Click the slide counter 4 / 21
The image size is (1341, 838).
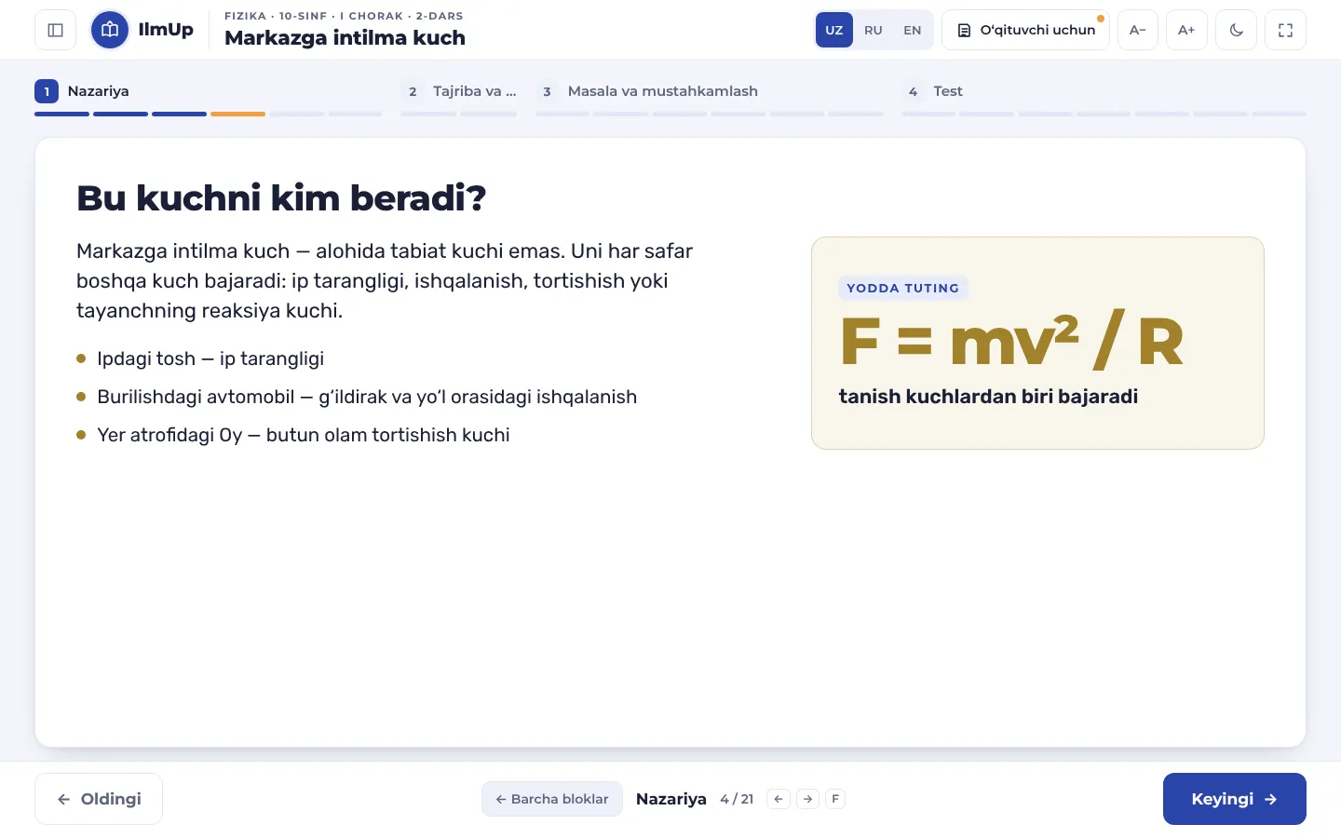pyautogui.click(x=737, y=799)
